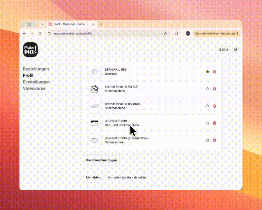Open Videokurse in the sidebar
The height and width of the screenshot is (210, 262).
[34, 88]
